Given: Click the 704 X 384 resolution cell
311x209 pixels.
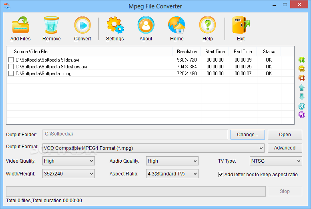Looking at the screenshot, I should click(187, 67).
